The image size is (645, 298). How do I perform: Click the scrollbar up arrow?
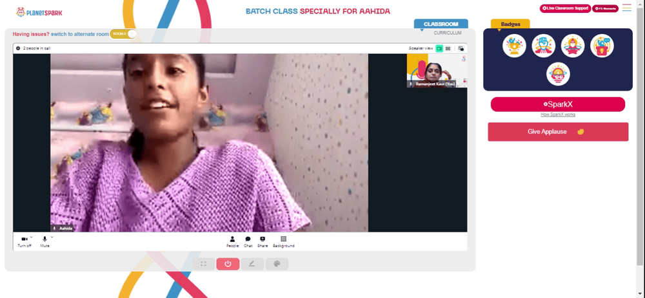point(639,3)
